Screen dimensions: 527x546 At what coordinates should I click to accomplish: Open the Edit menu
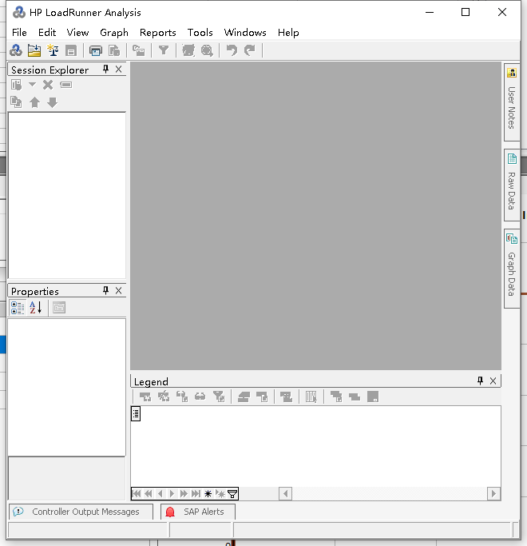(x=47, y=33)
